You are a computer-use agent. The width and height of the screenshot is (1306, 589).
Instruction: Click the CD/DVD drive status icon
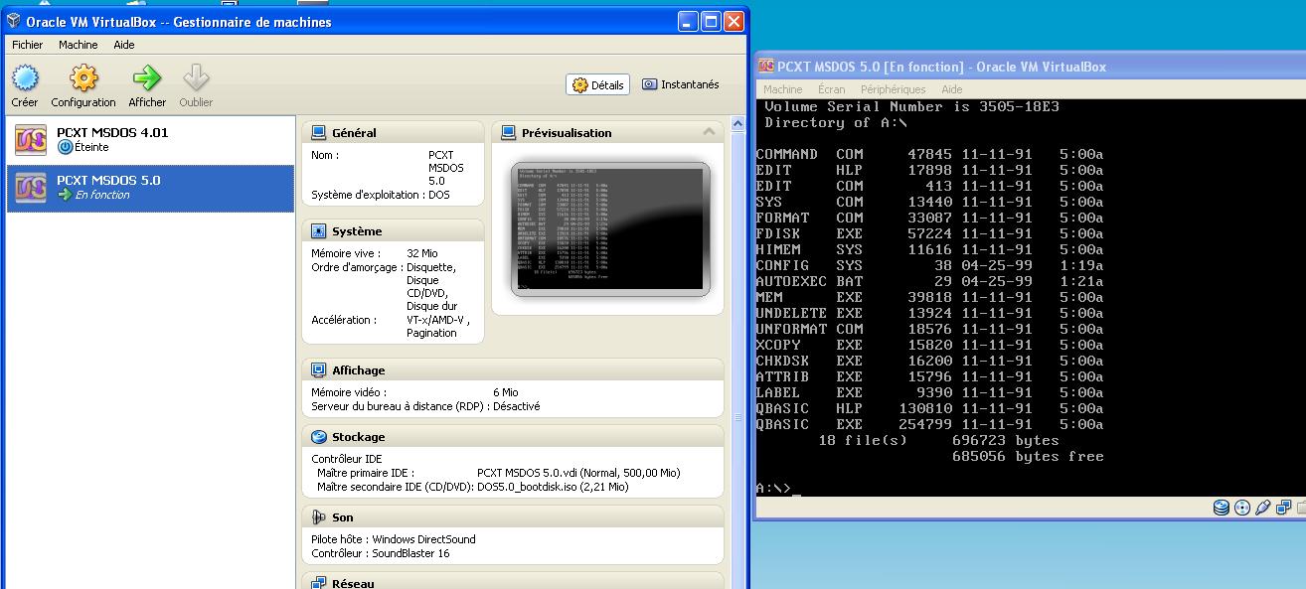pos(1242,508)
